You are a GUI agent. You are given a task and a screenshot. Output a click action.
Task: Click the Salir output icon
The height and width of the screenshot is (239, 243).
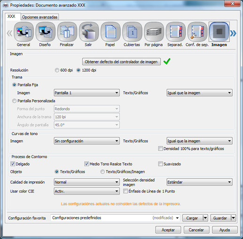(89, 32)
